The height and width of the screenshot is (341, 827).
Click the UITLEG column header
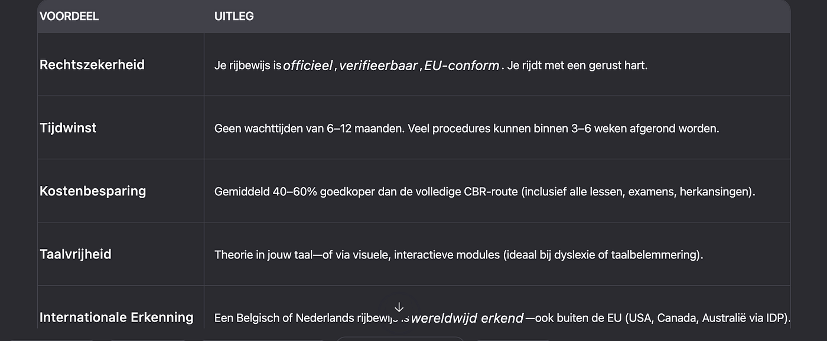(x=234, y=17)
